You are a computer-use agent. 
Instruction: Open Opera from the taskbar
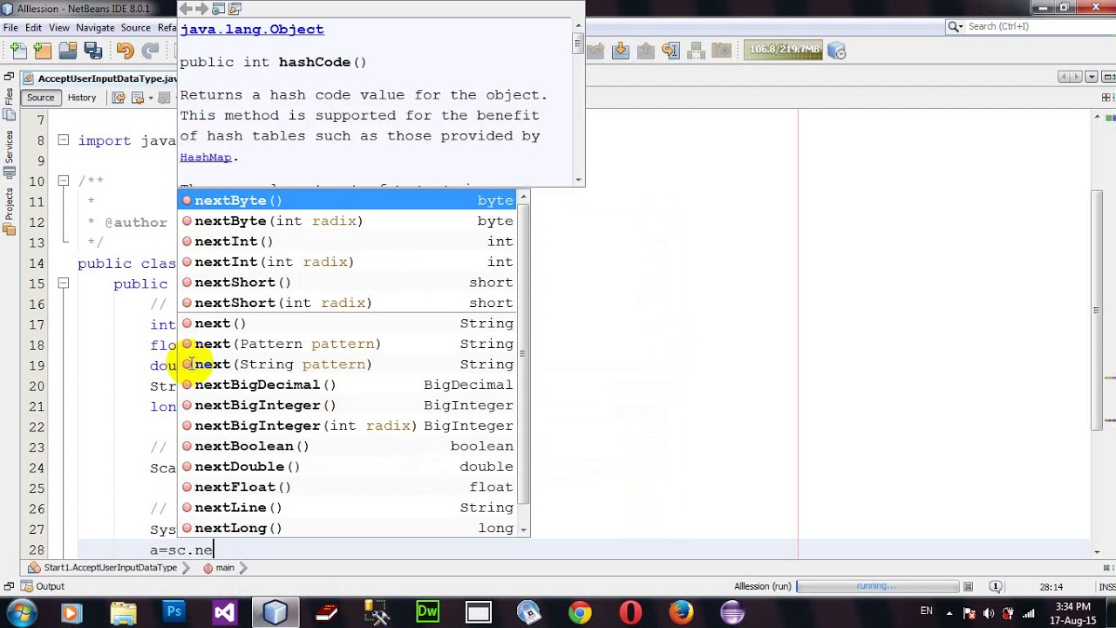tap(630, 612)
